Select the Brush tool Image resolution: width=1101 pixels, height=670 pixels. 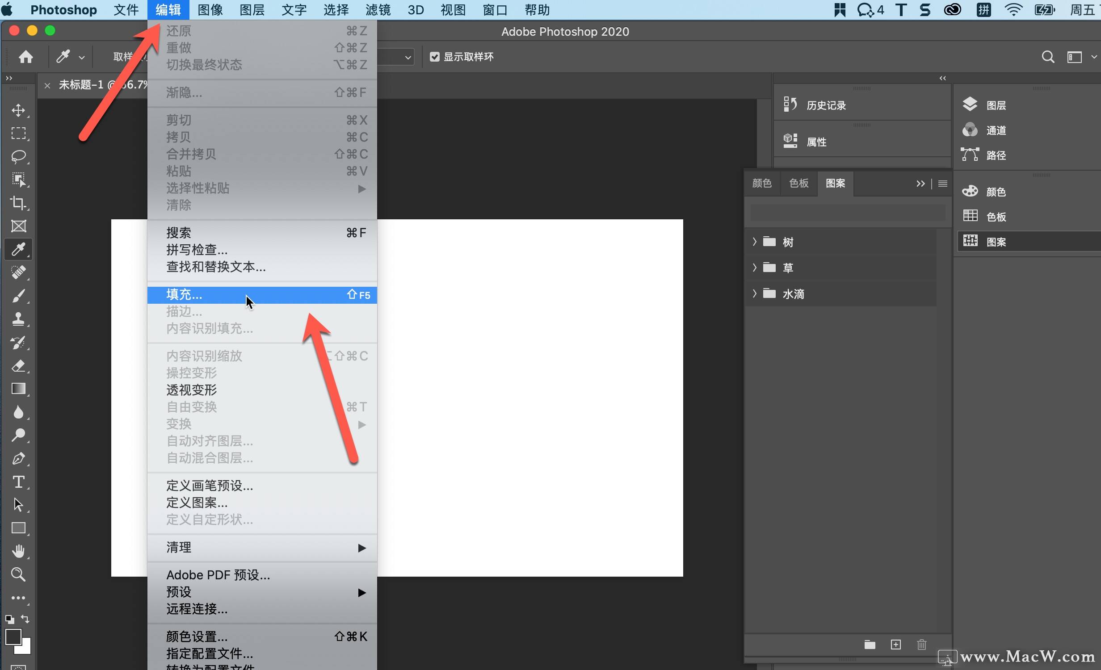tap(19, 295)
